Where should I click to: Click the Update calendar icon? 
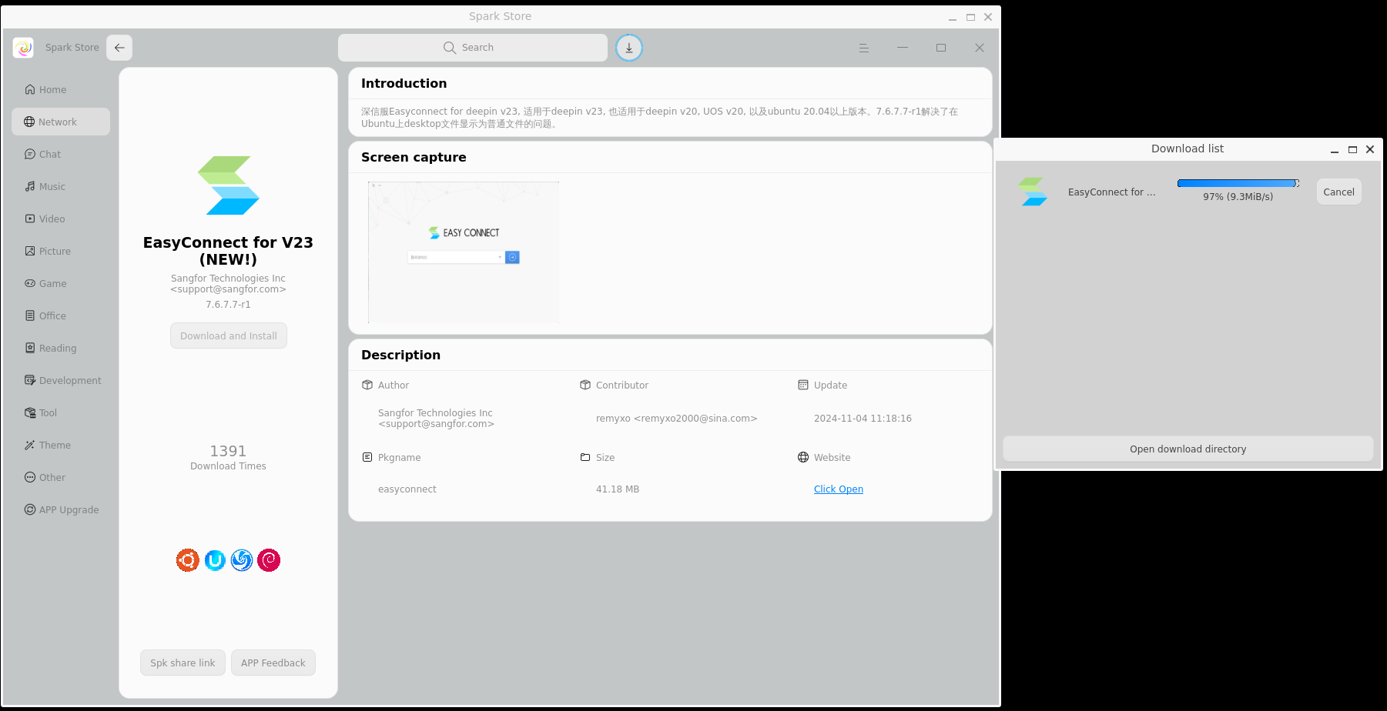(803, 385)
